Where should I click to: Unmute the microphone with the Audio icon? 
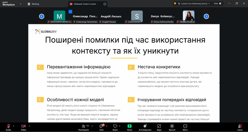[8, 126]
